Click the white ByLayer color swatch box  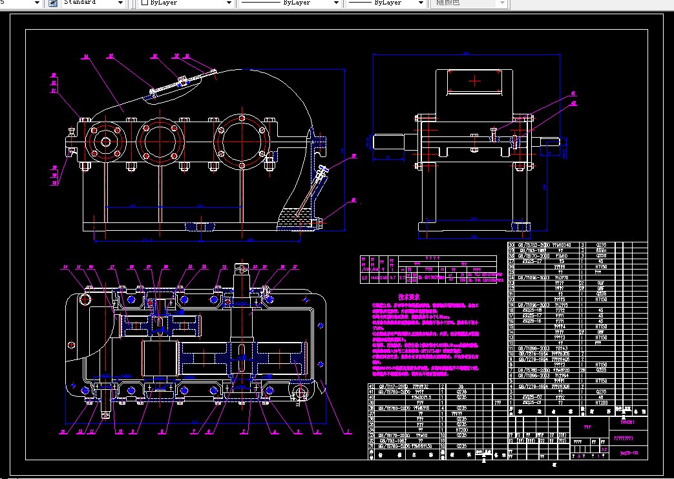tap(145, 3)
